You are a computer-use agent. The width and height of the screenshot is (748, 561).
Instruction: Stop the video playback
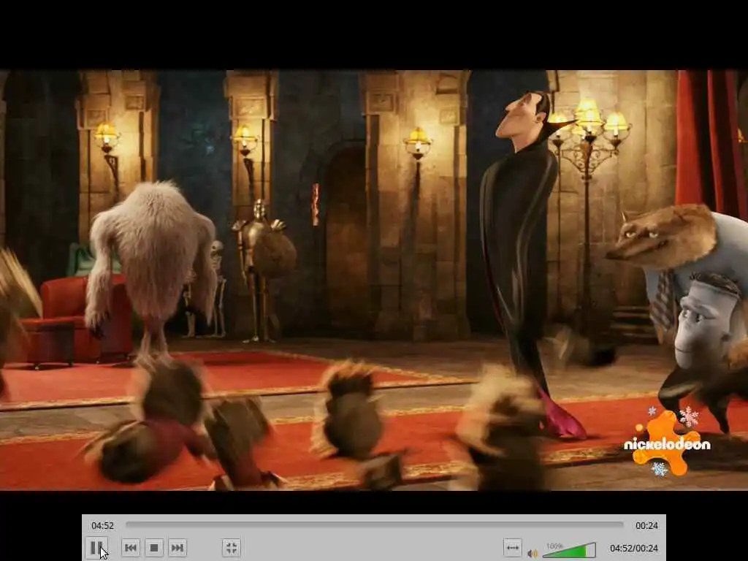point(154,548)
